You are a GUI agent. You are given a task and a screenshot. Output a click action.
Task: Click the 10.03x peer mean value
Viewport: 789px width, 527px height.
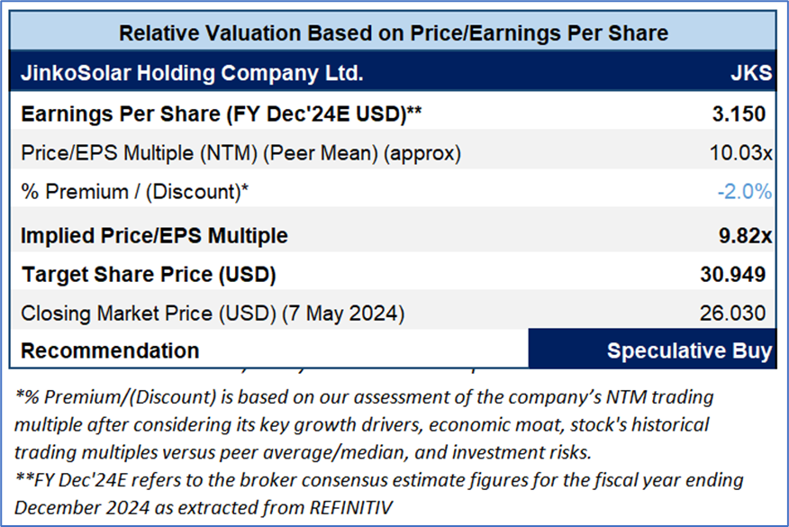(740, 153)
